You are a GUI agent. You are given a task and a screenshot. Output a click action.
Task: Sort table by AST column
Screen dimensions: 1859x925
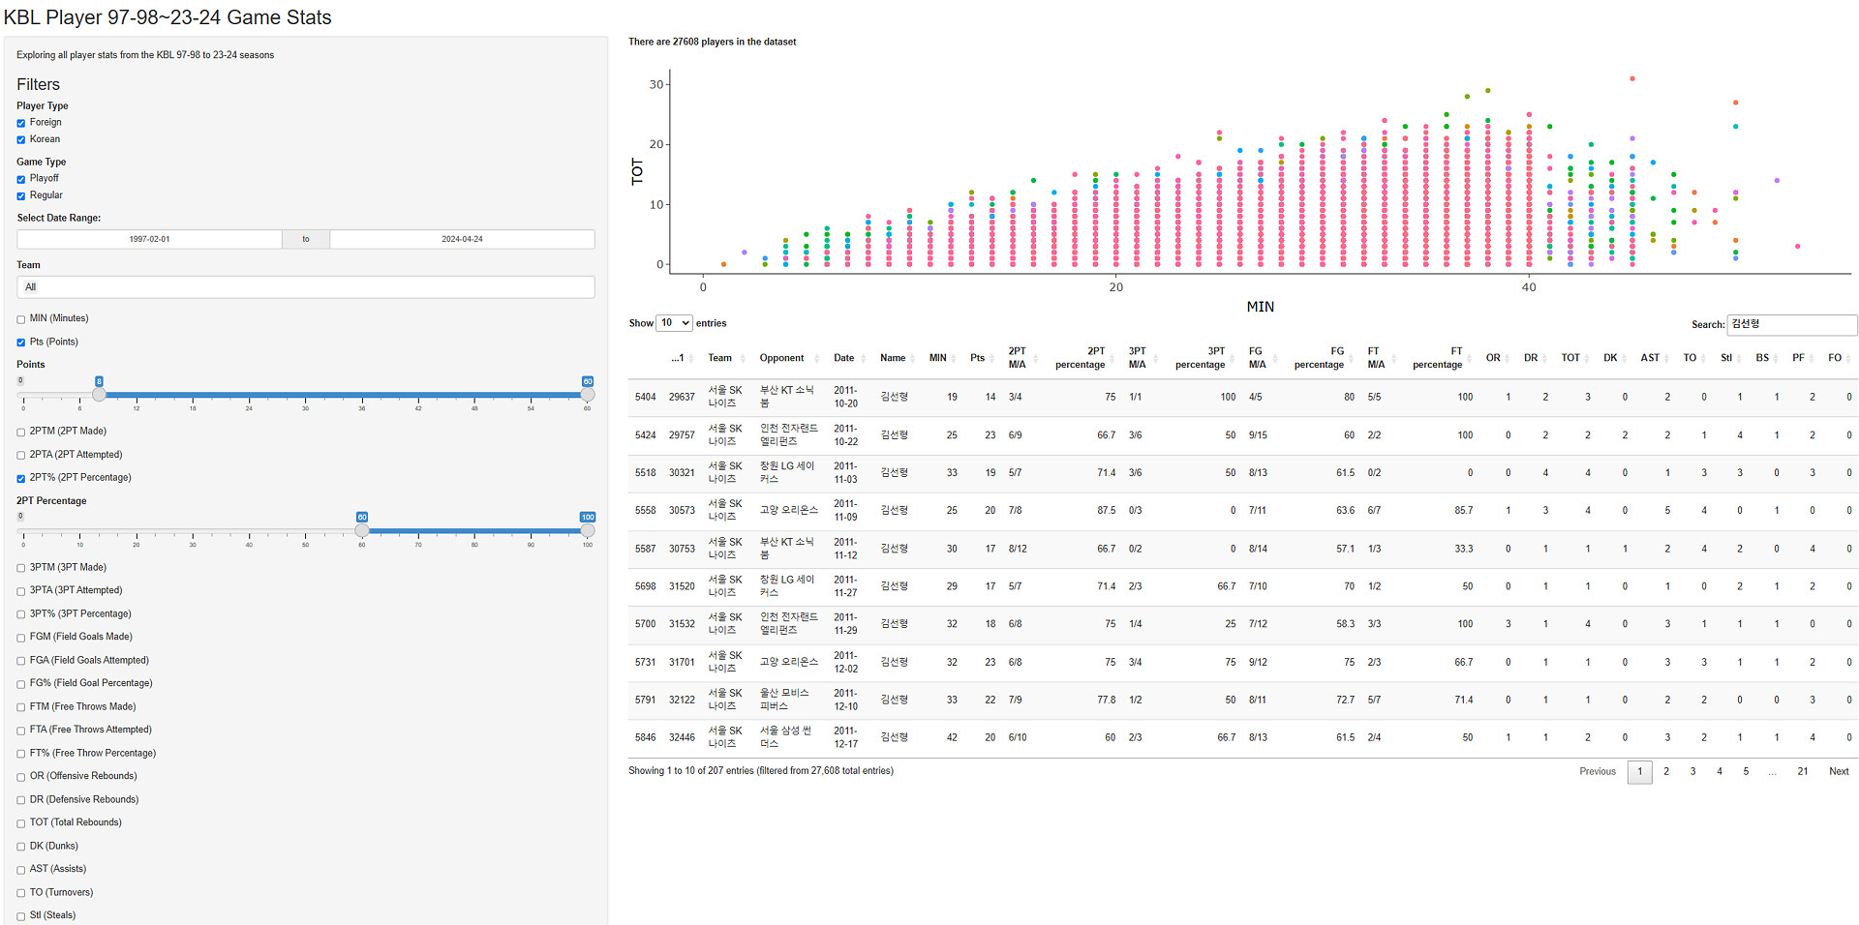(x=1650, y=358)
